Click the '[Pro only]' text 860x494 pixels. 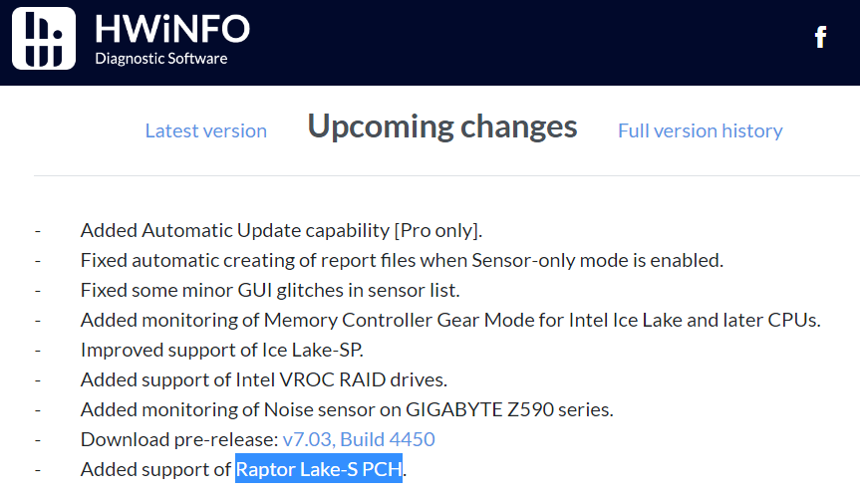[436, 231]
